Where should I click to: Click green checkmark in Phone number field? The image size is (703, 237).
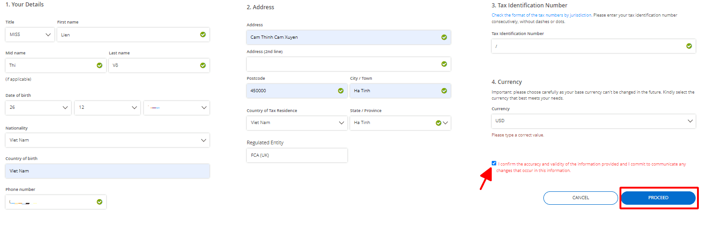100,202
